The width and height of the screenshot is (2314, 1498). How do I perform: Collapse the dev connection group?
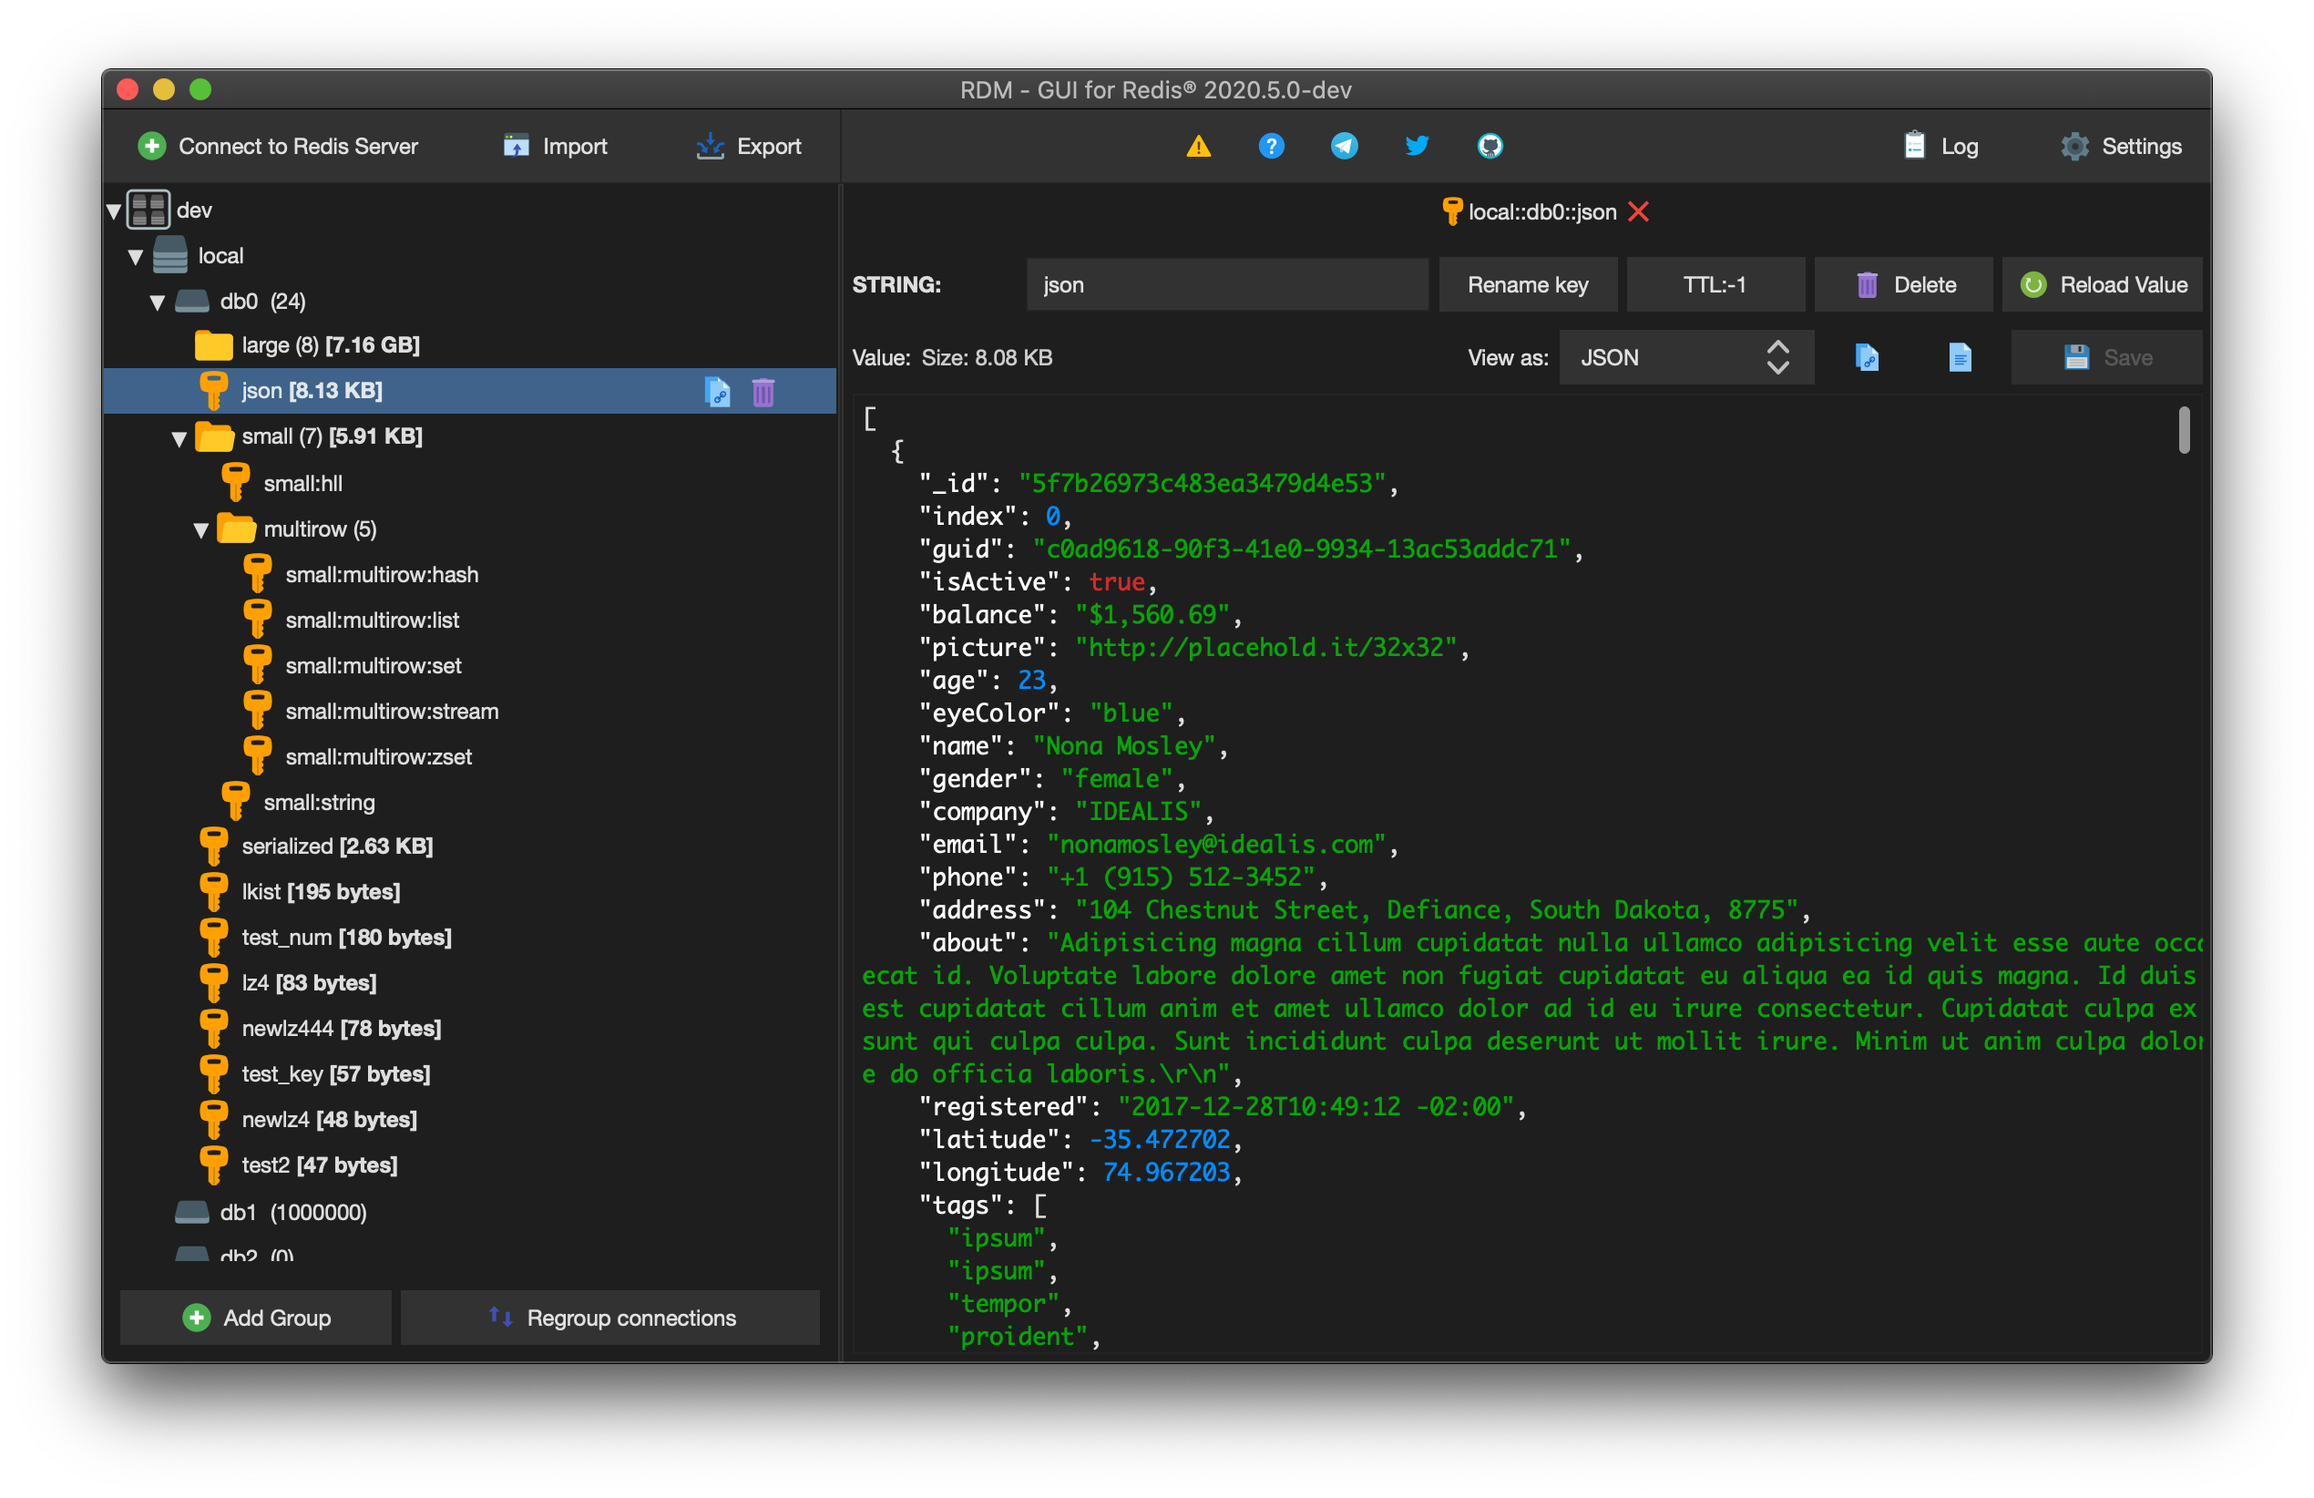point(114,210)
